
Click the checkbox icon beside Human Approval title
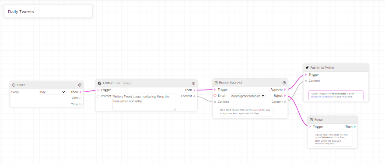[216, 83]
